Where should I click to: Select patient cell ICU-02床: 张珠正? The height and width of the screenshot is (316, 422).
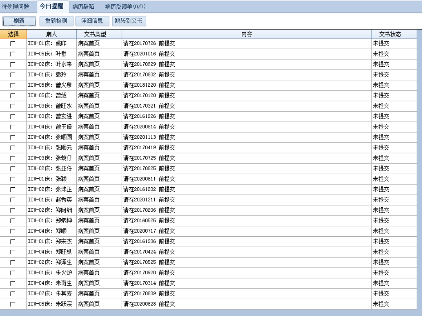point(52,190)
